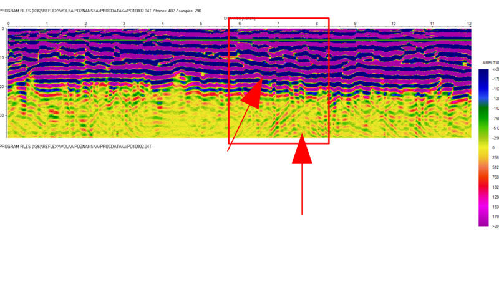Pick the yellow zero-amplitude legend band
The height and width of the screenshot is (281, 499).
pos(483,148)
